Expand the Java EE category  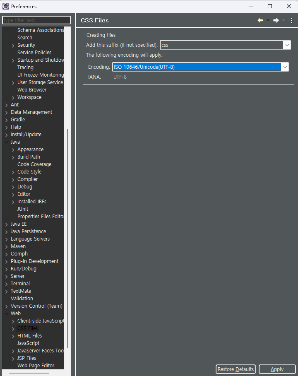click(7, 224)
